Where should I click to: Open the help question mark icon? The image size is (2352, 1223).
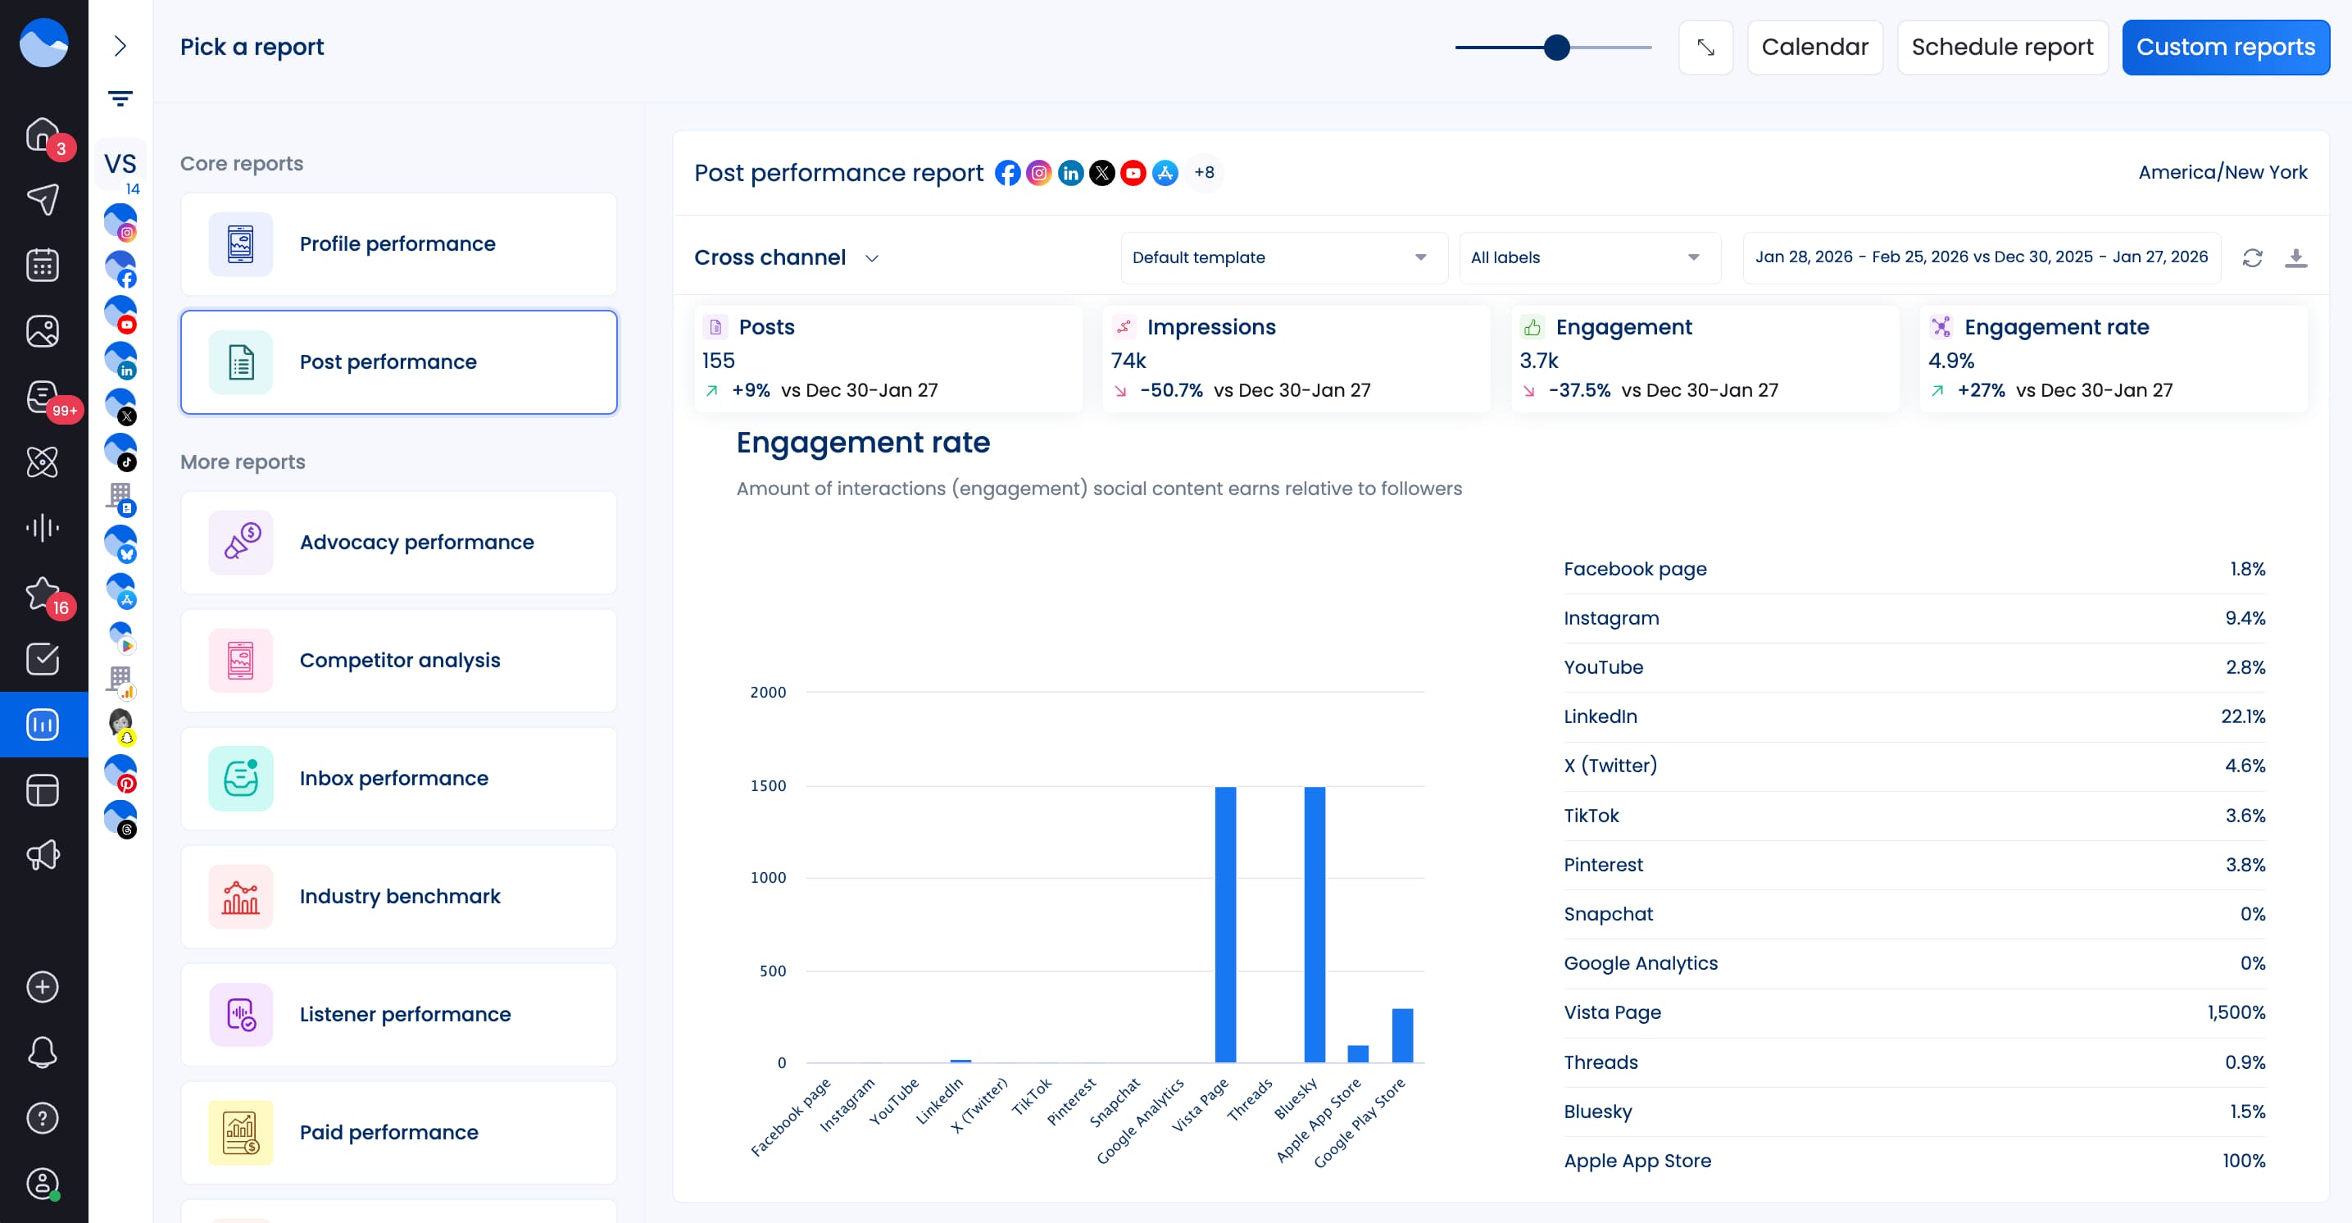(x=43, y=1117)
